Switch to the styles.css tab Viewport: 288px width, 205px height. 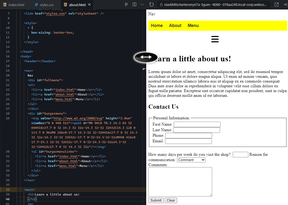pos(44,4)
